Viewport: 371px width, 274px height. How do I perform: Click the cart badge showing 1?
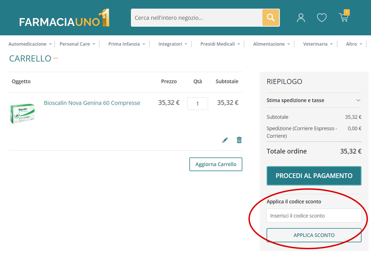click(x=346, y=12)
